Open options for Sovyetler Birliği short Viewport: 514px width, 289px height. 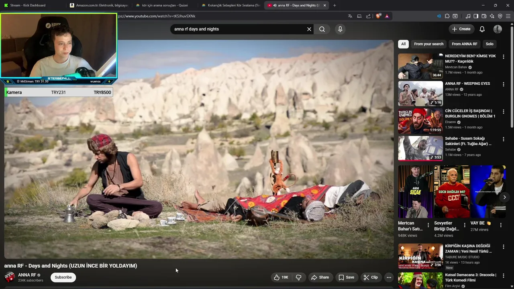click(465, 225)
